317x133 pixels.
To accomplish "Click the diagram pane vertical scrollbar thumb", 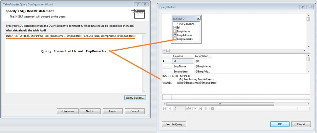I will click(308, 19).
